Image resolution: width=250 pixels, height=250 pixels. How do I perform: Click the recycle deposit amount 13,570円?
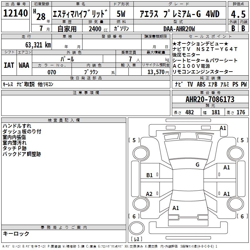click(x=156, y=72)
